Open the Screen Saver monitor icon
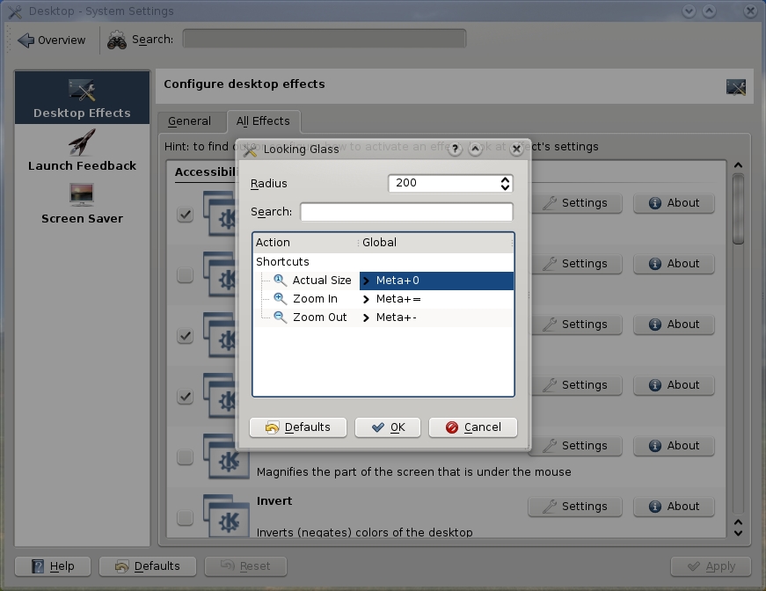The width and height of the screenshot is (766, 591). 82,194
